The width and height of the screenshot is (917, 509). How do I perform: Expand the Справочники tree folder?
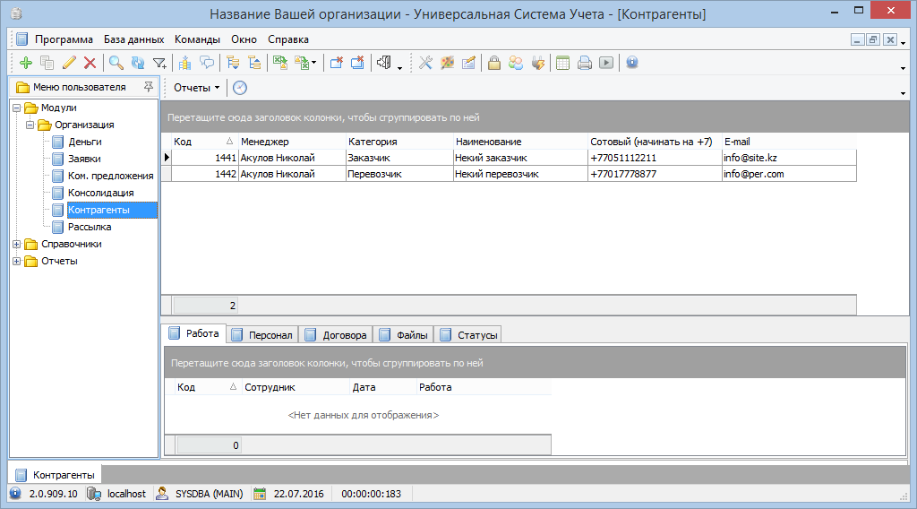(x=17, y=244)
